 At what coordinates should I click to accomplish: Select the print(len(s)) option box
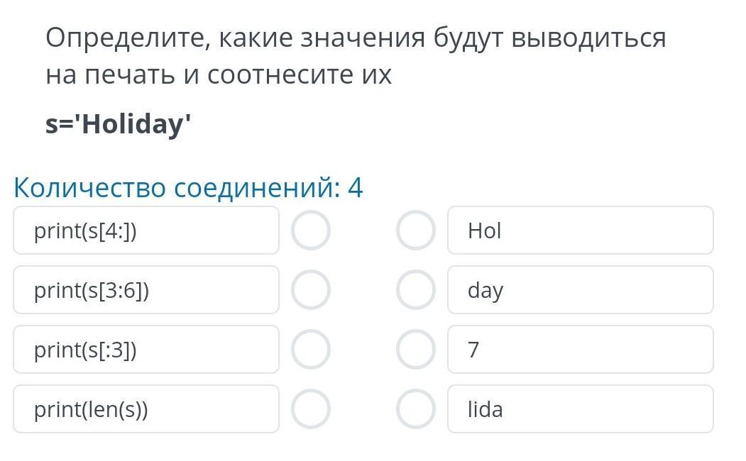[146, 409]
